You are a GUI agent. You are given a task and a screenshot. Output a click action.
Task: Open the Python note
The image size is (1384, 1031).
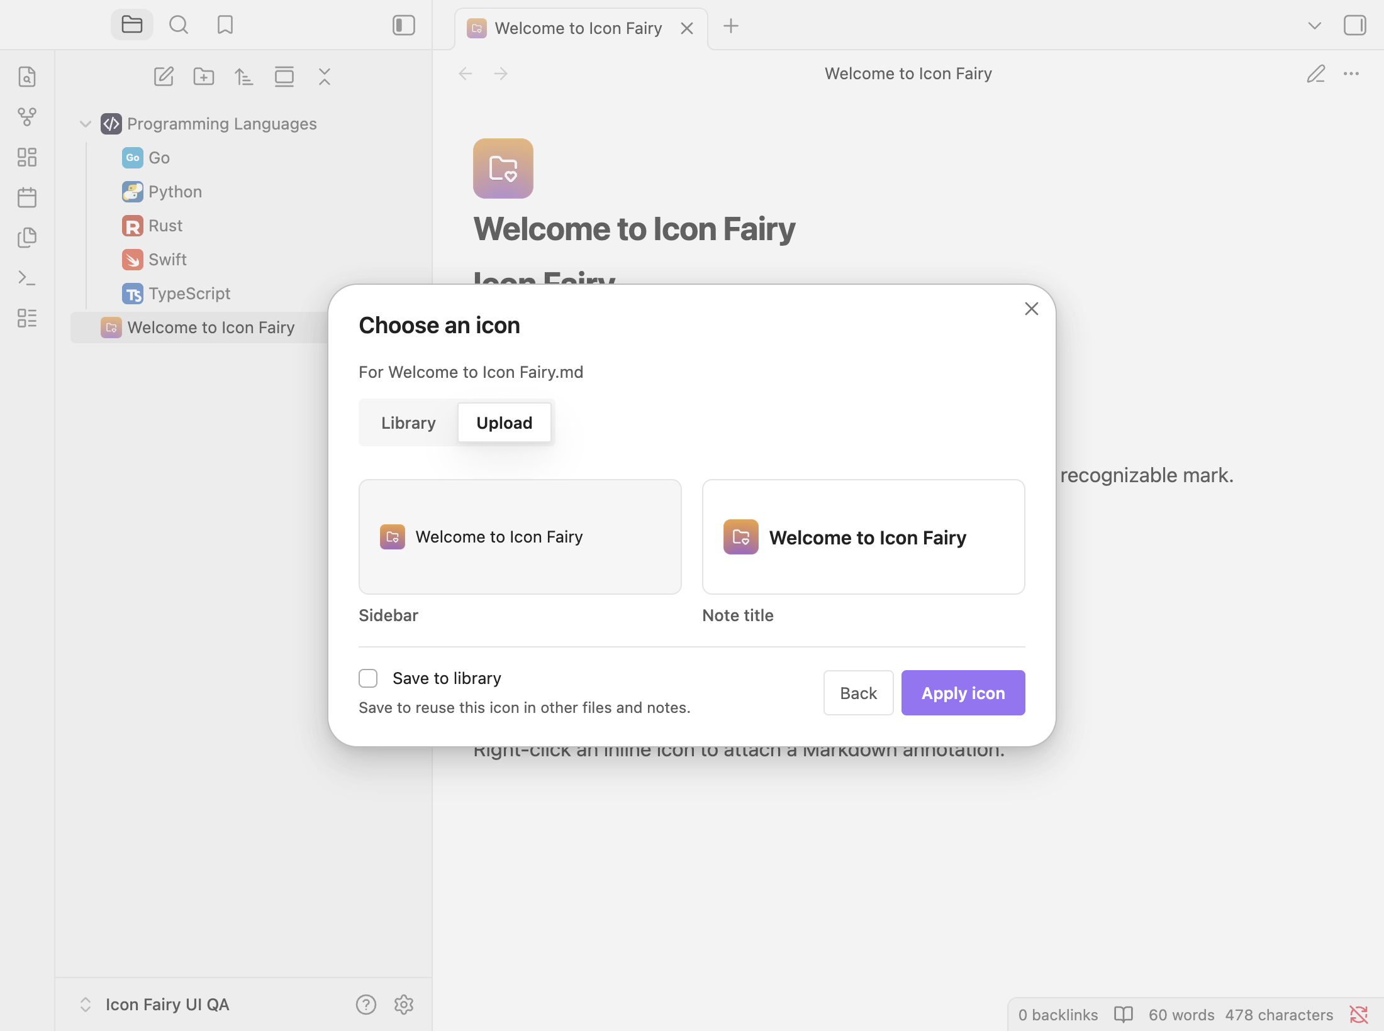click(x=175, y=192)
